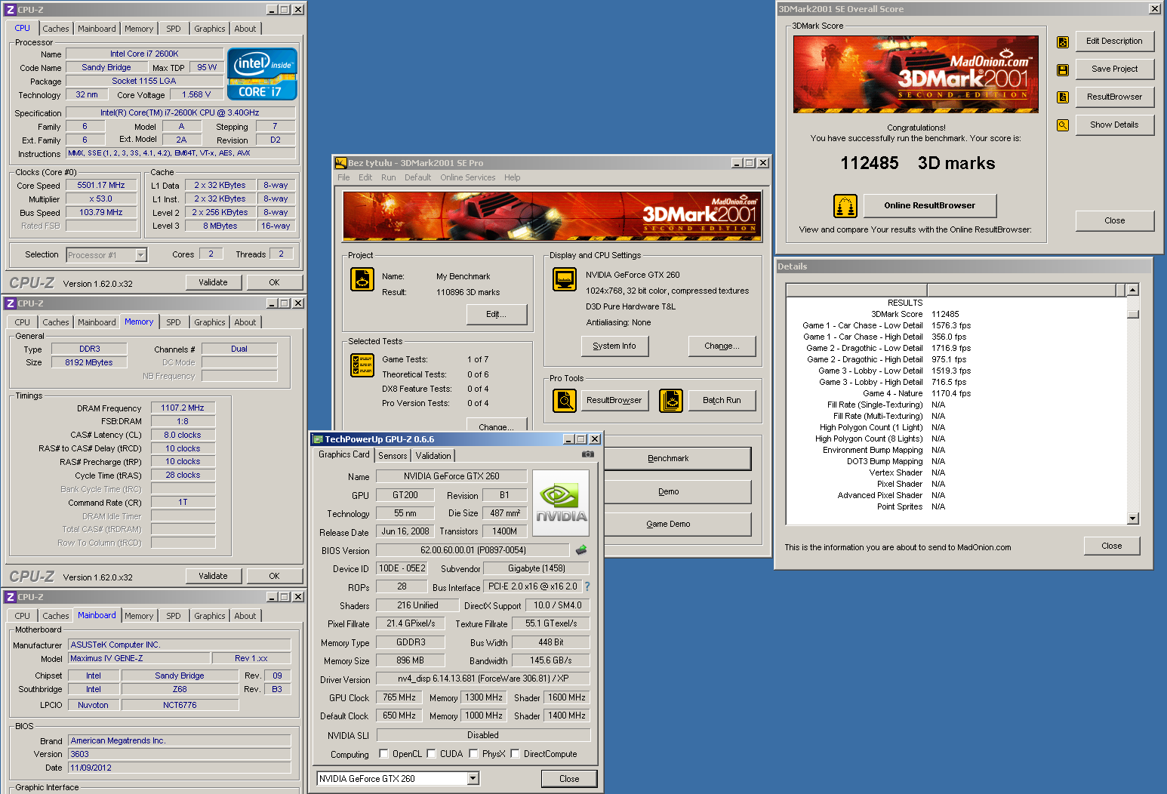Click the 5501.17 MHz core speed value
Viewport: 1167px width, 794px height.
pyautogui.click(x=101, y=185)
